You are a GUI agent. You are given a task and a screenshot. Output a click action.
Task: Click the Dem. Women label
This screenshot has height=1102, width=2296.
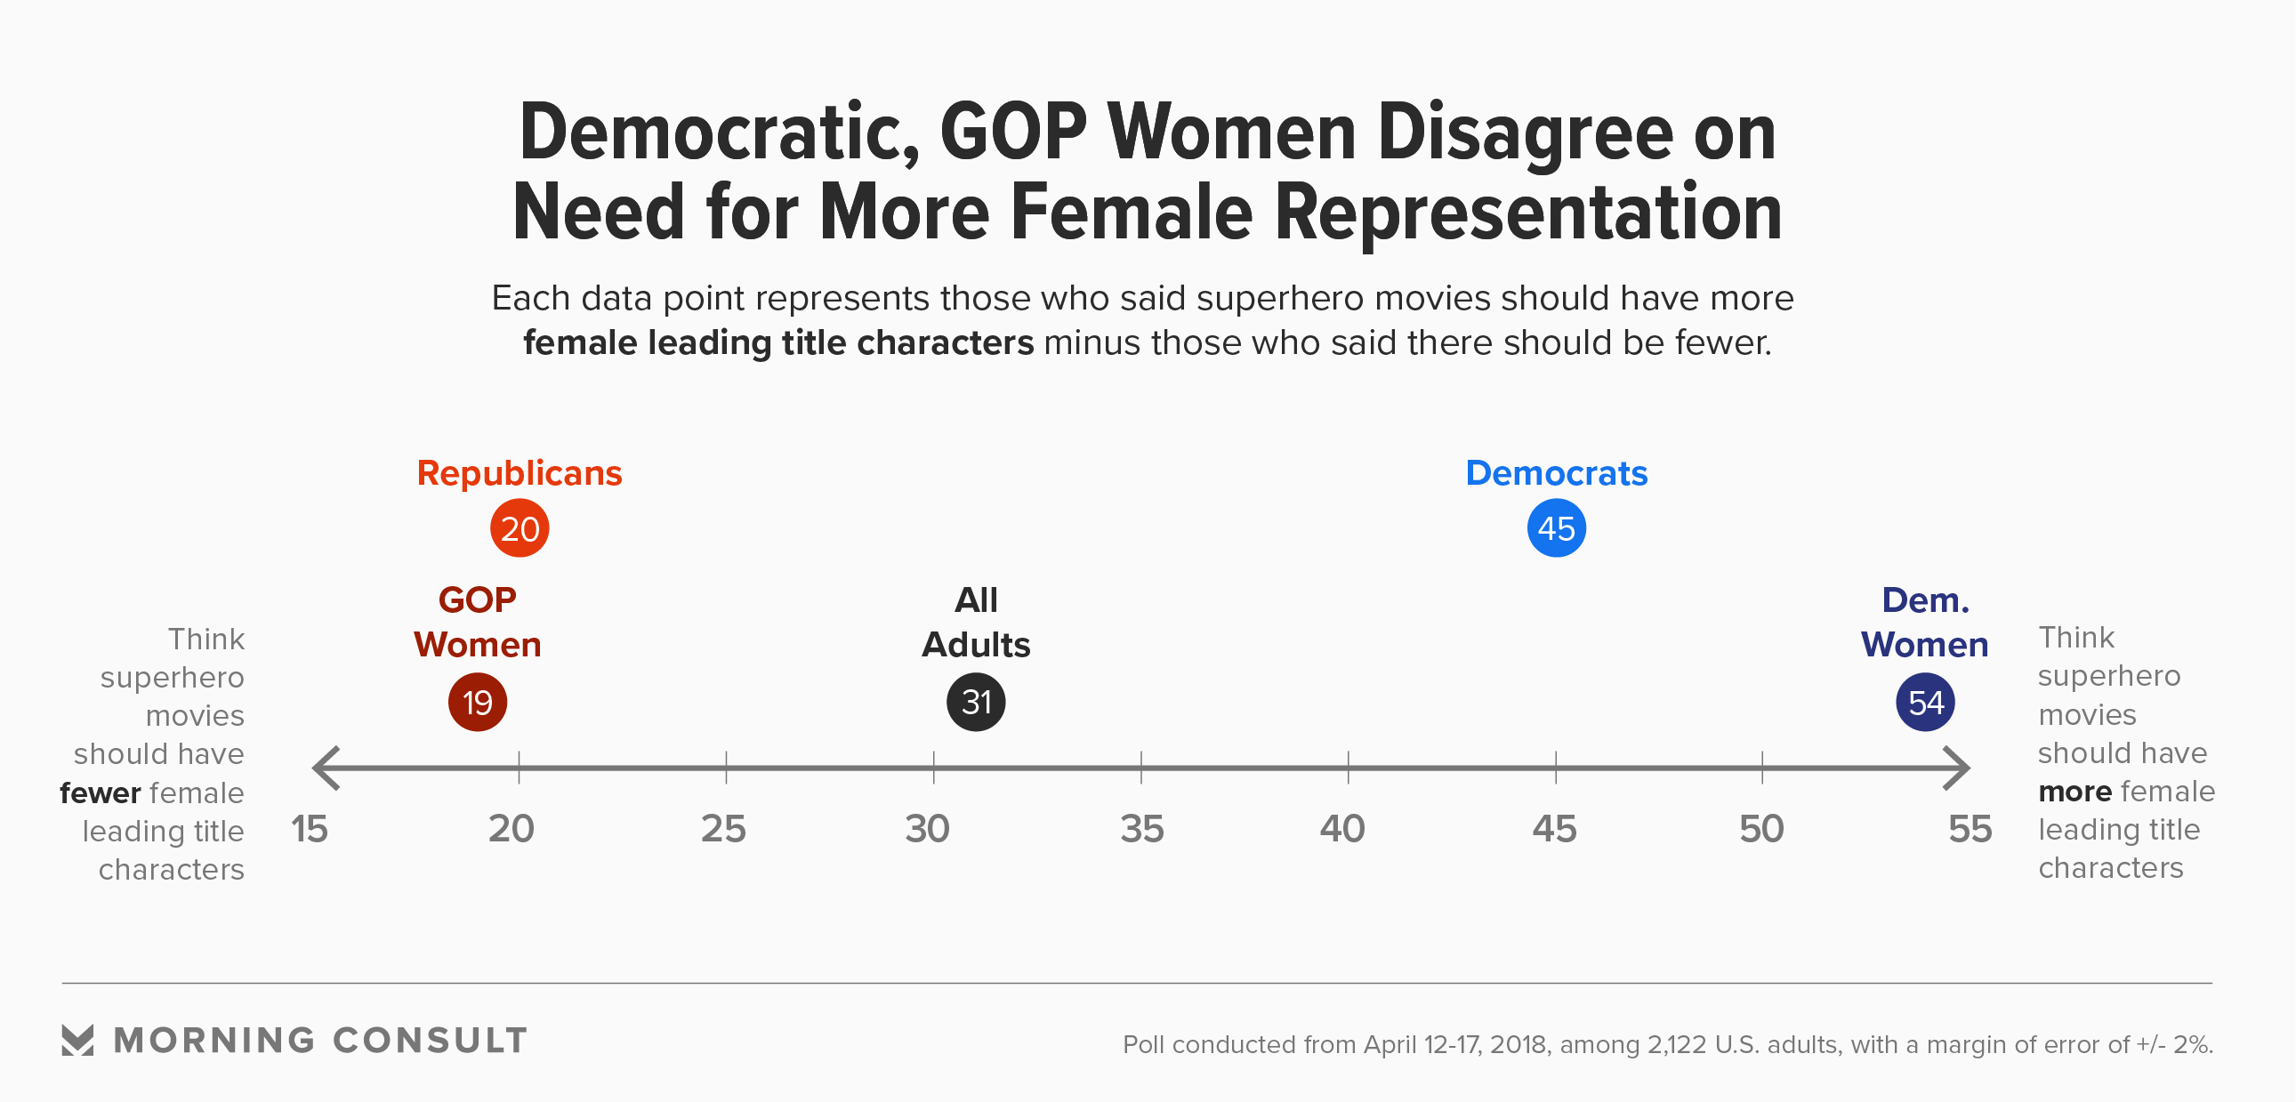point(1925,622)
